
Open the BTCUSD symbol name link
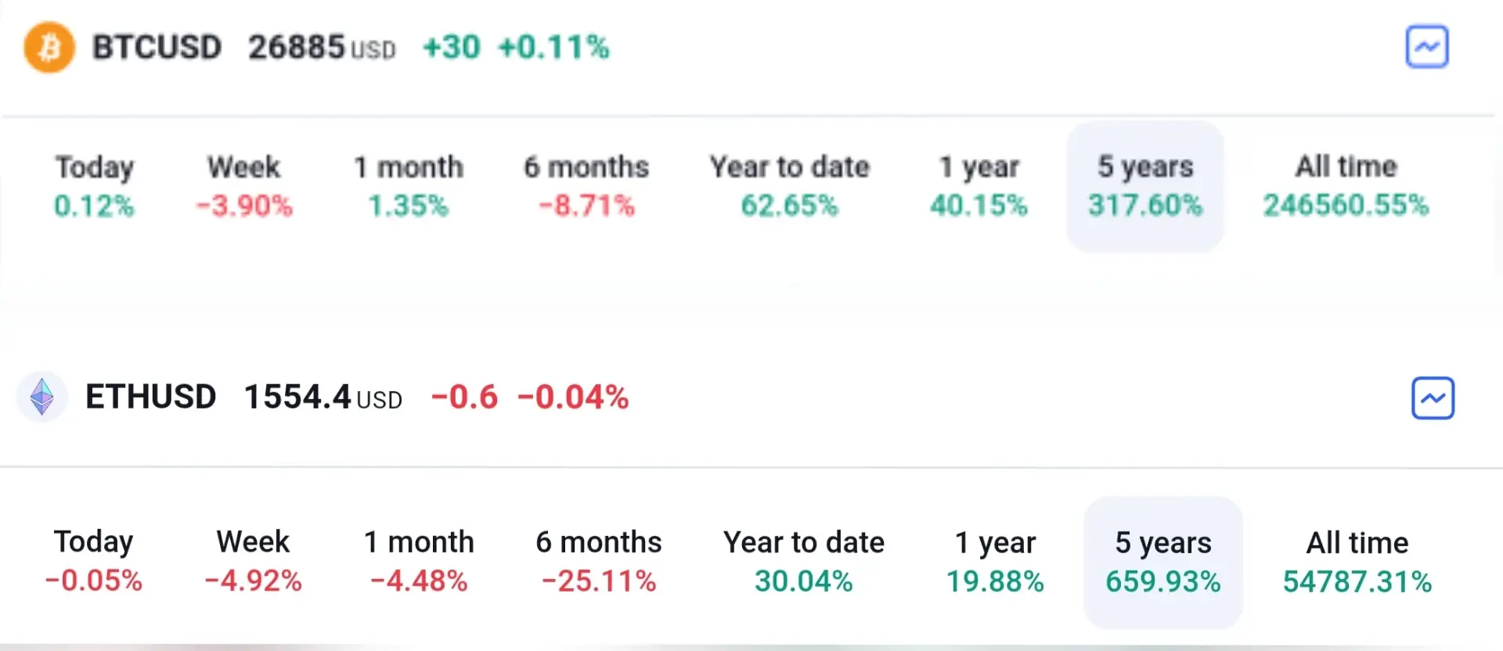(x=157, y=48)
